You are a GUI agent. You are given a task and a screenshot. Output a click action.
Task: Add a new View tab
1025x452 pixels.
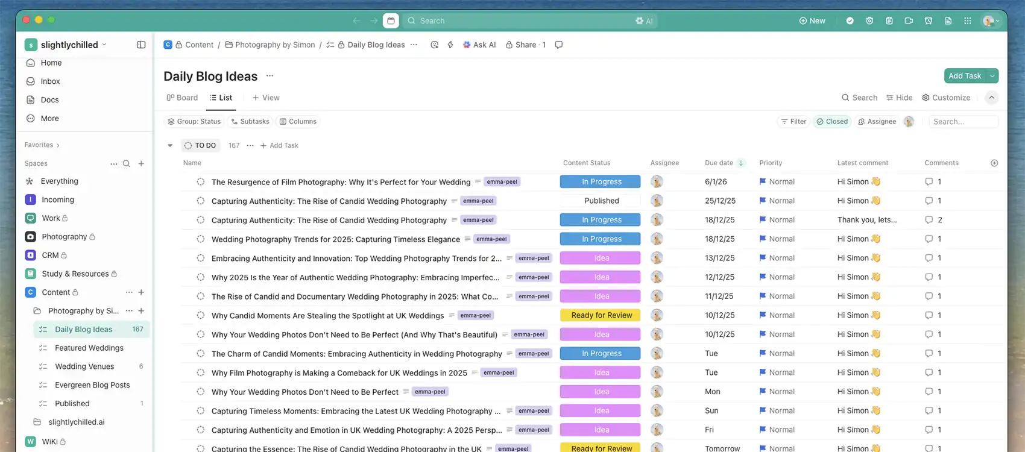coord(266,98)
